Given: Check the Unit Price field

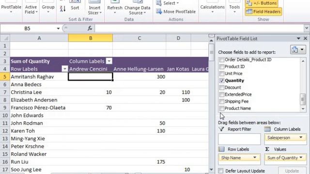Looking at the screenshot, I should [222, 73].
